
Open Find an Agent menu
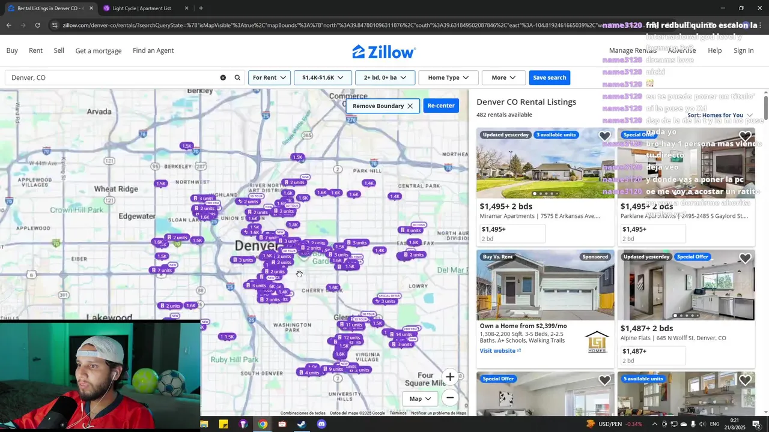(x=153, y=50)
